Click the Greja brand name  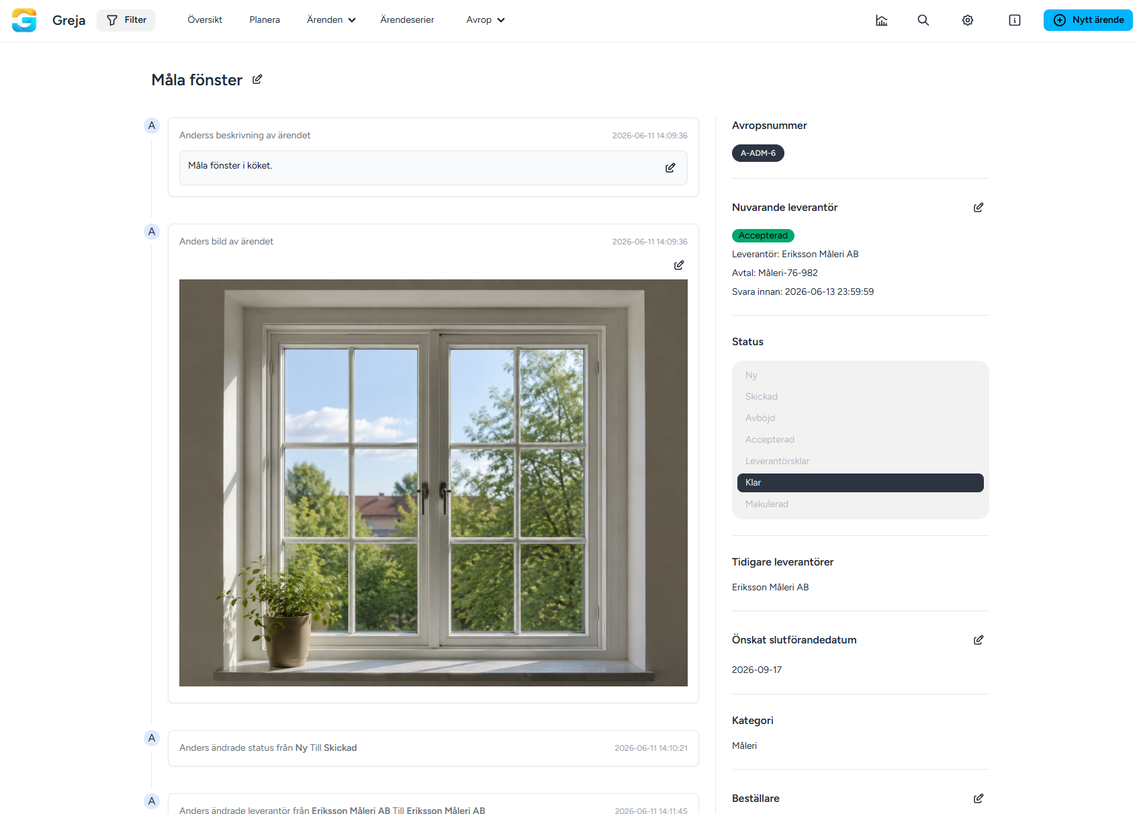69,20
